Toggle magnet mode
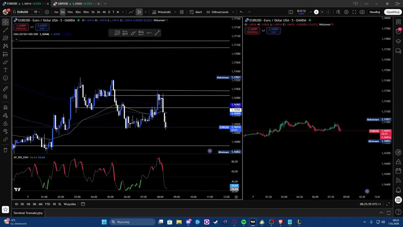Screen dimensions: 403x227 point(5,108)
